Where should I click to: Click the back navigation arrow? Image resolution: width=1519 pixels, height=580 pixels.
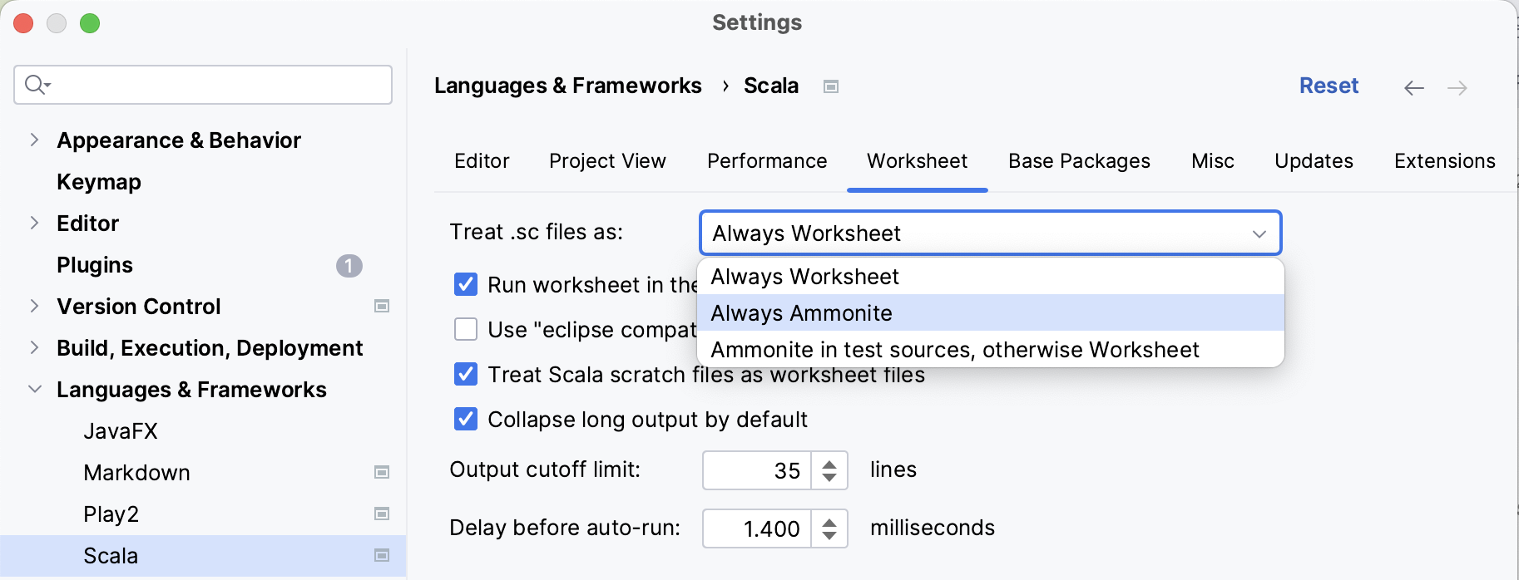pyautogui.click(x=1413, y=88)
